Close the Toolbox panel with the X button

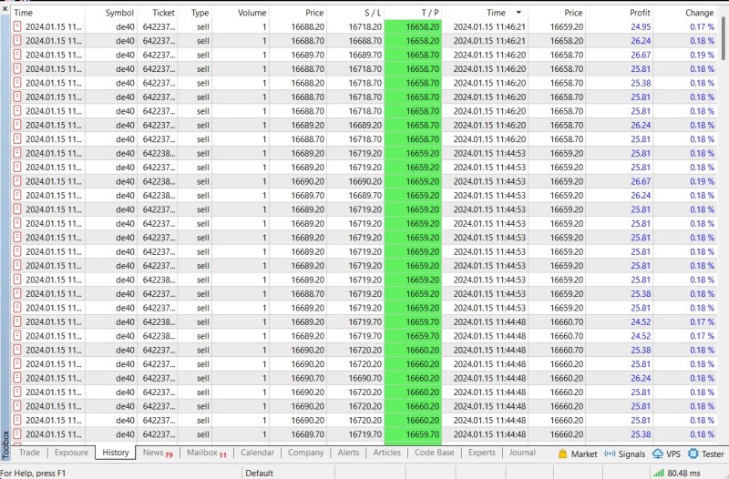[x=5, y=8]
